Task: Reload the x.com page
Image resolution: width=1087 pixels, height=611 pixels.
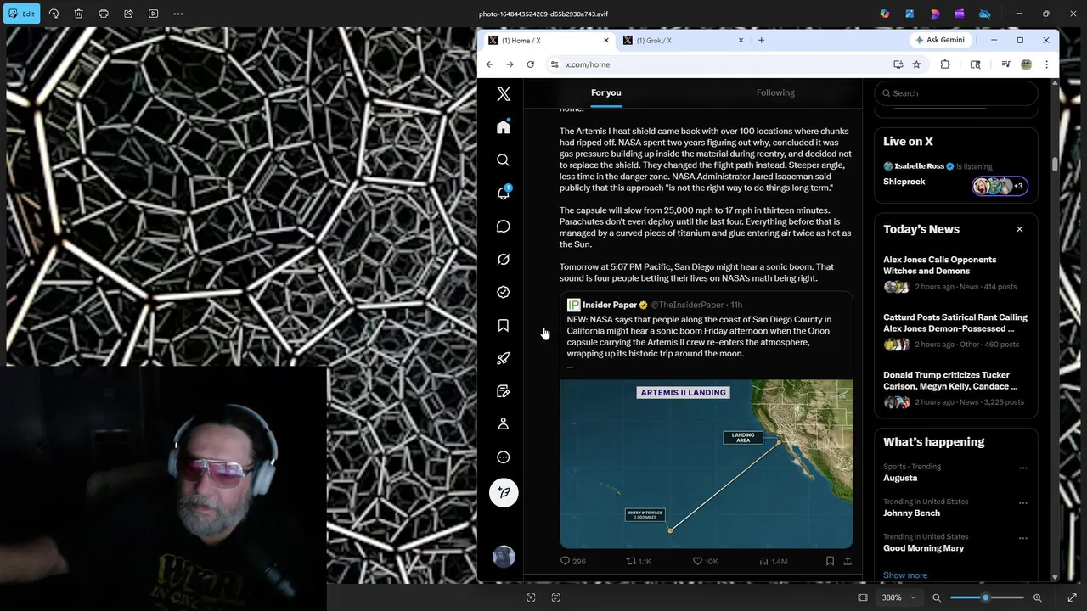Action: [530, 64]
